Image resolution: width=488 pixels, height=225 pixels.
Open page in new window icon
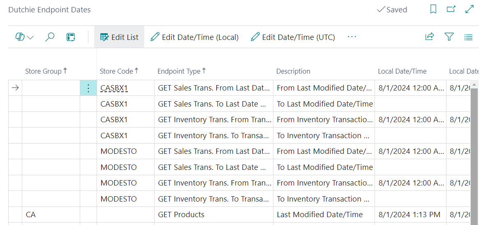pos(451,9)
